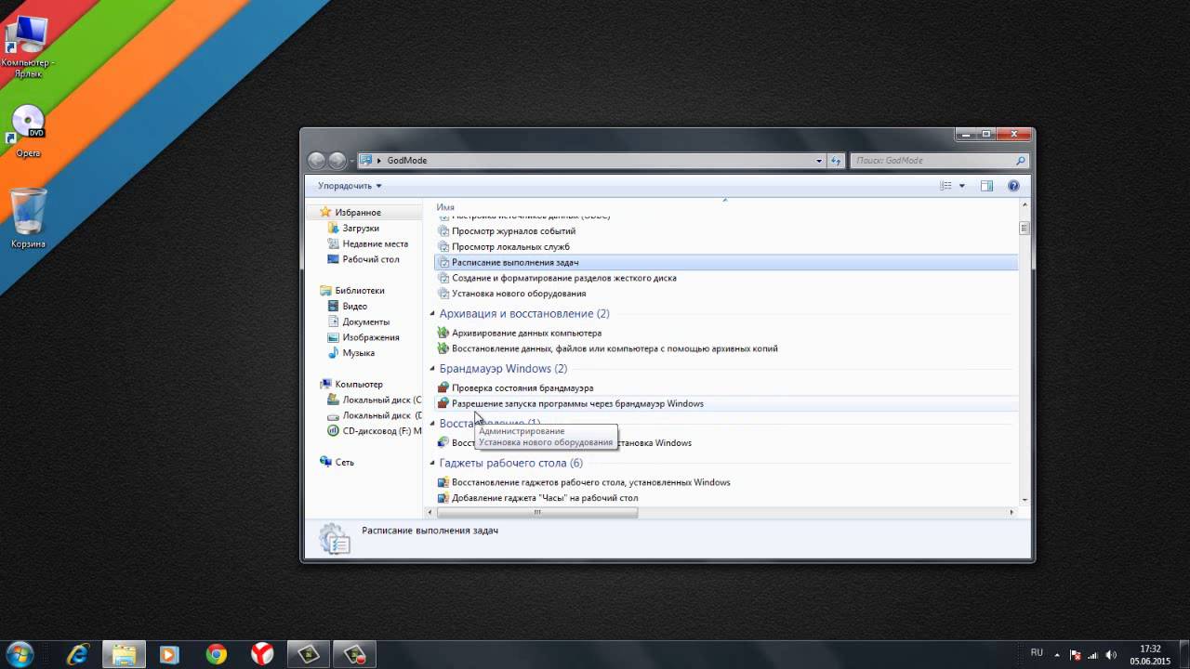Open the Документы library icon
1190x669 pixels.
tap(334, 321)
